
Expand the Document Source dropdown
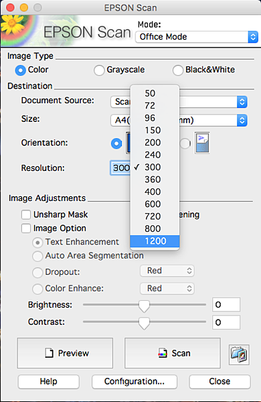click(242, 102)
